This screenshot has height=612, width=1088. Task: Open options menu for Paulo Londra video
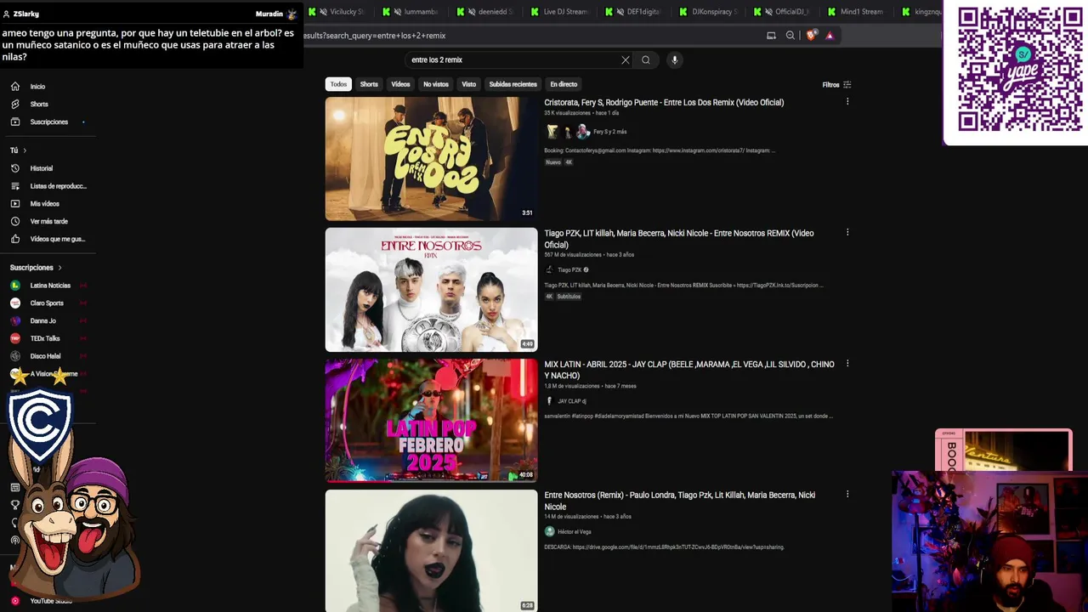[x=847, y=495]
